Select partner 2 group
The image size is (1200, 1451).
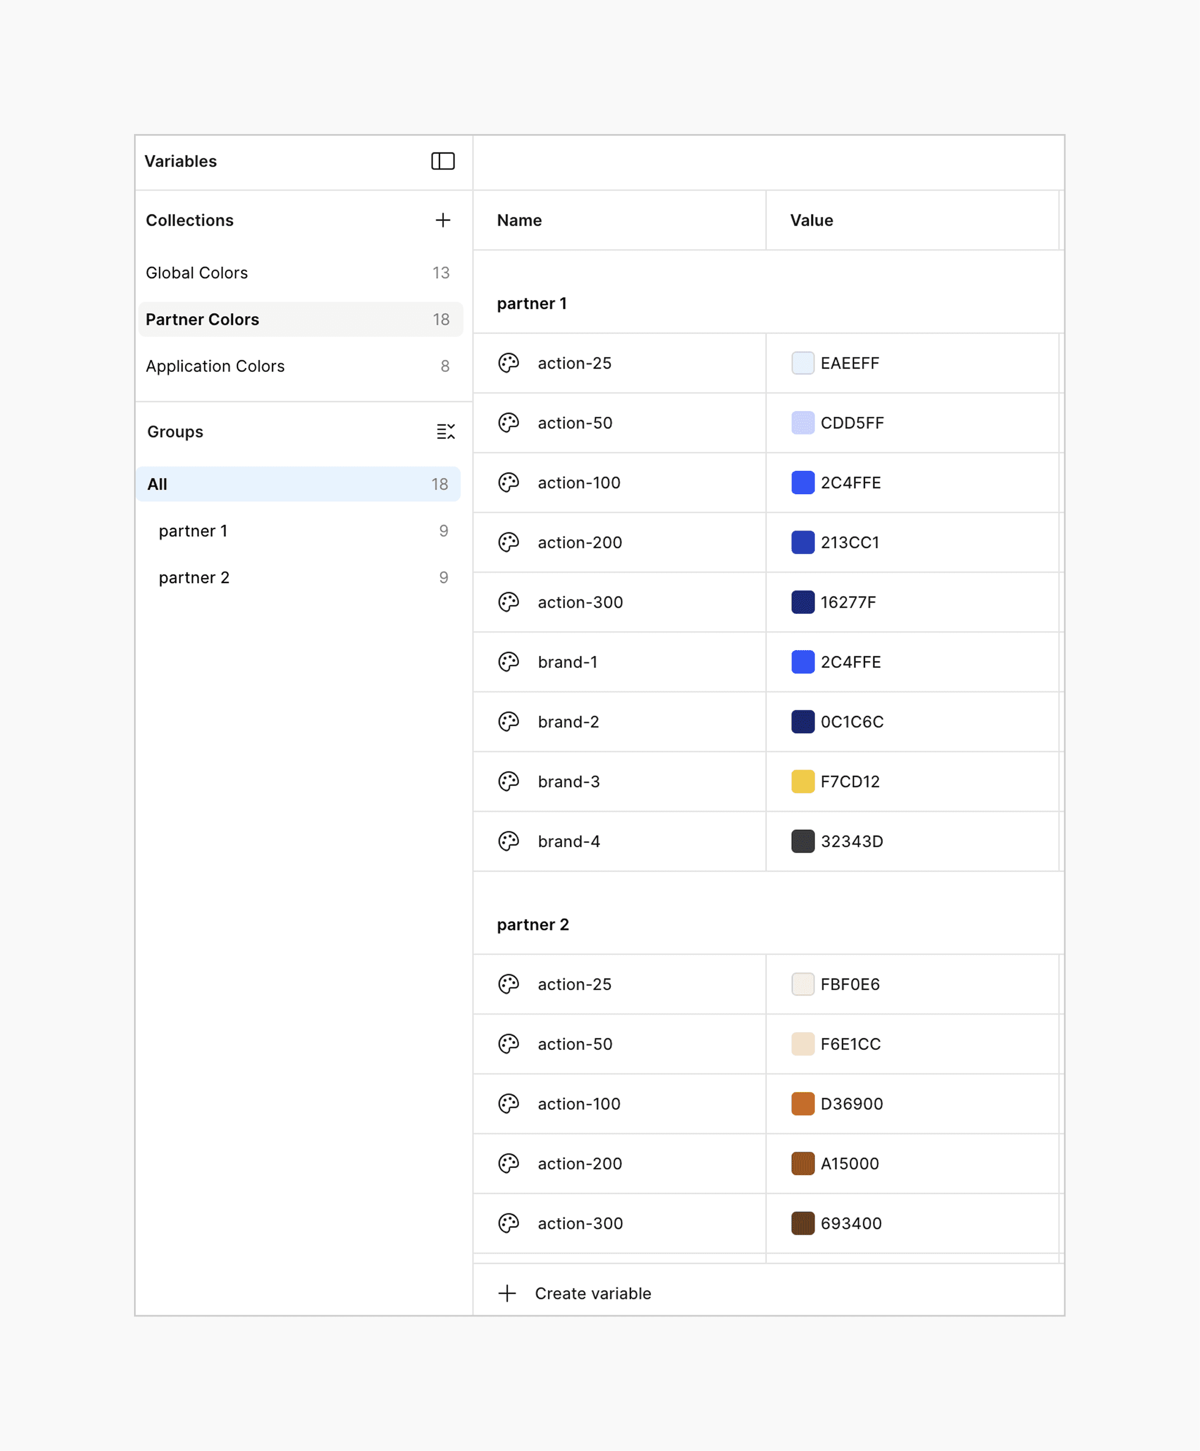point(194,577)
